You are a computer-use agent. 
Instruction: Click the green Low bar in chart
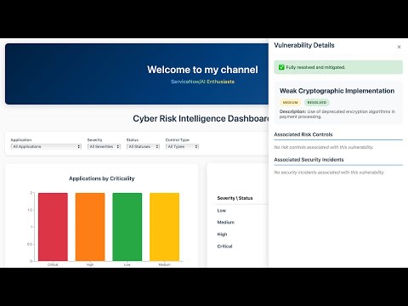click(127, 227)
